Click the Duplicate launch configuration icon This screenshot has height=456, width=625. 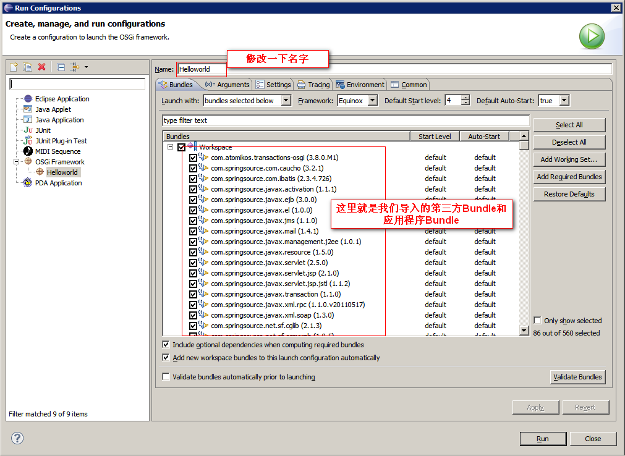click(27, 67)
